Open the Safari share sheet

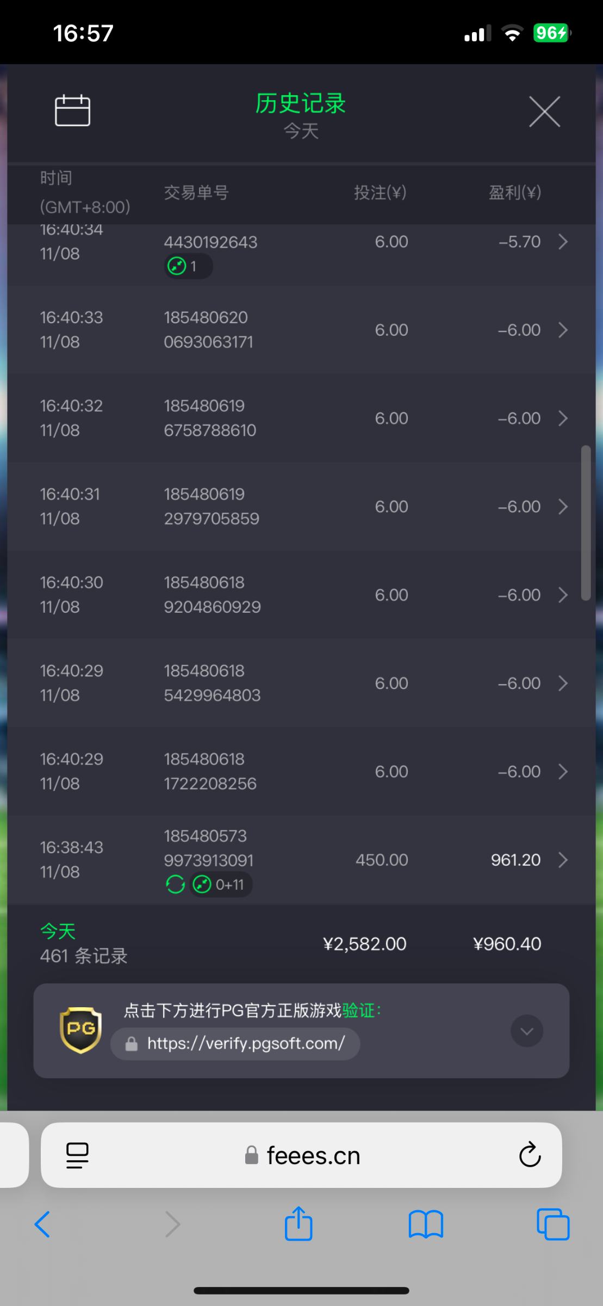pyautogui.click(x=299, y=1224)
